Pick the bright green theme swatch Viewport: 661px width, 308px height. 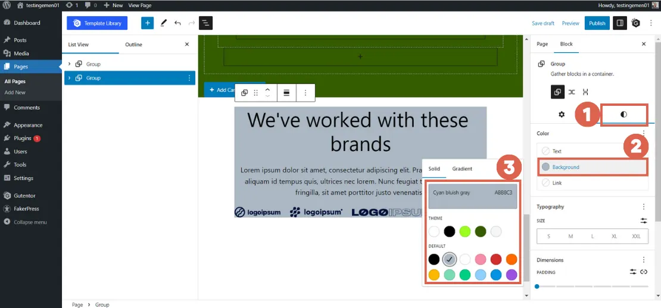(465, 231)
